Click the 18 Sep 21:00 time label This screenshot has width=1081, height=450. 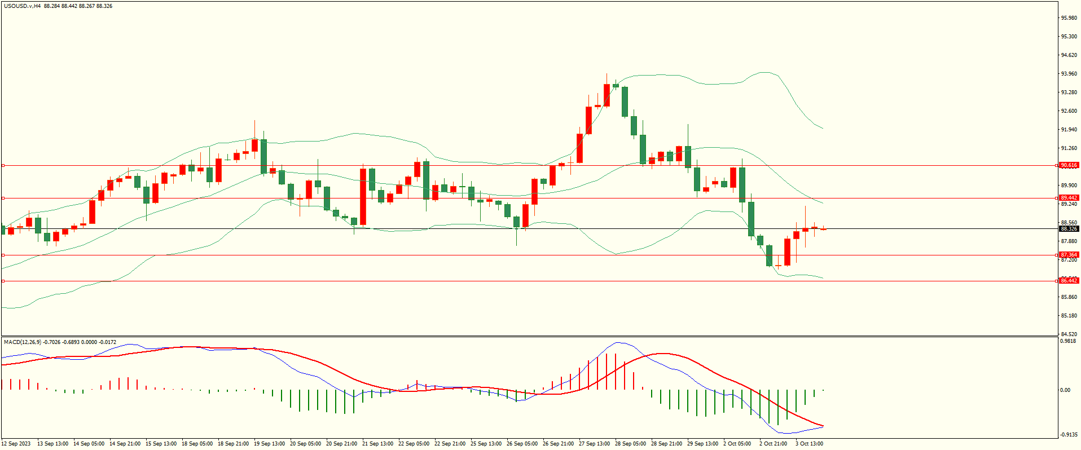coord(233,444)
